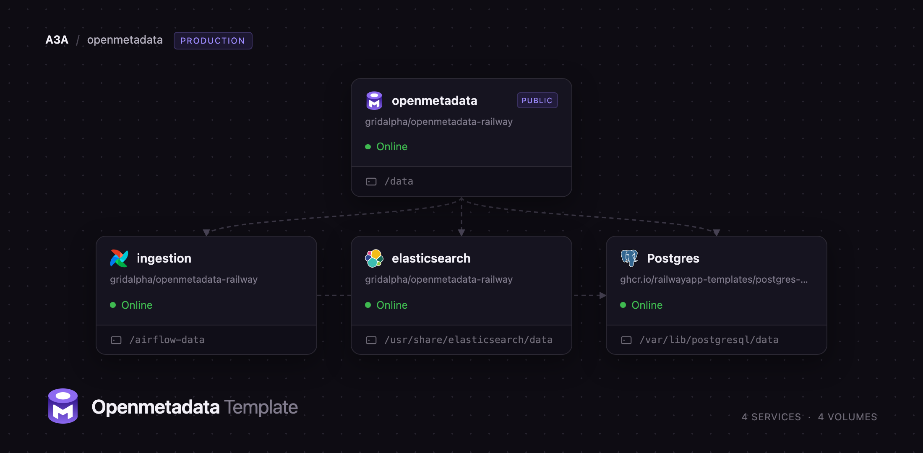Viewport: 923px width, 453px height.
Task: Click the green status dot on elasticsearch card
Action: click(x=368, y=305)
